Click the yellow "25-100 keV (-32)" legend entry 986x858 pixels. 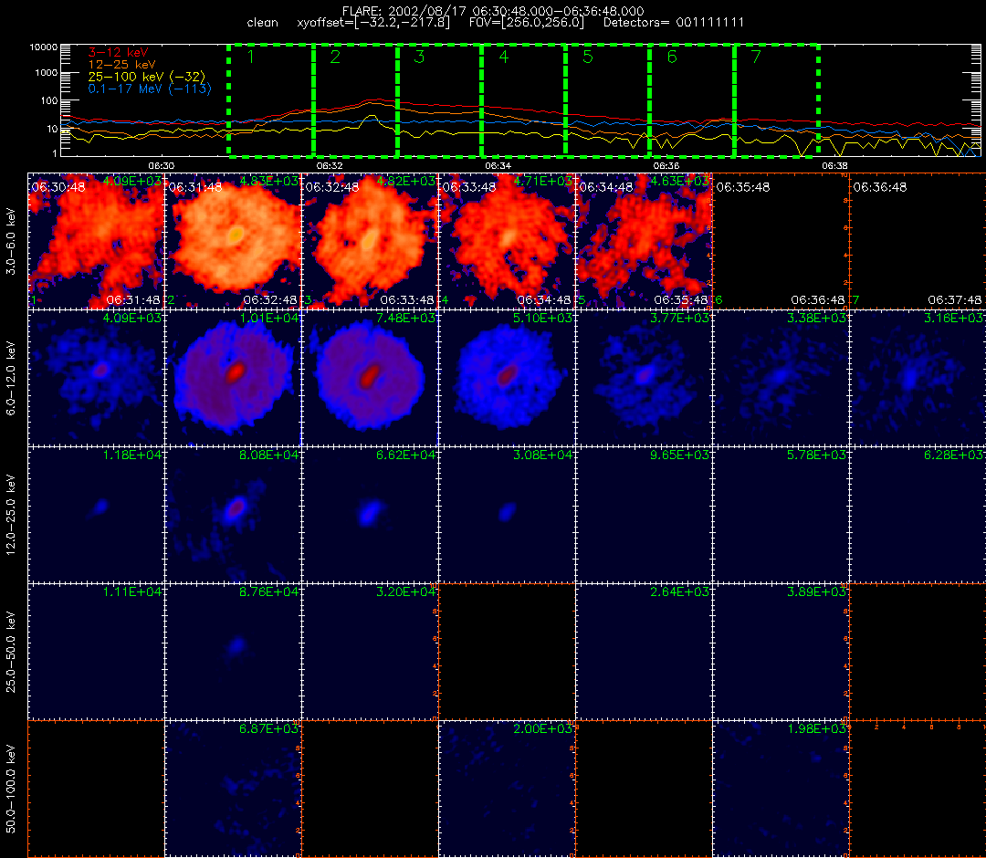point(146,77)
